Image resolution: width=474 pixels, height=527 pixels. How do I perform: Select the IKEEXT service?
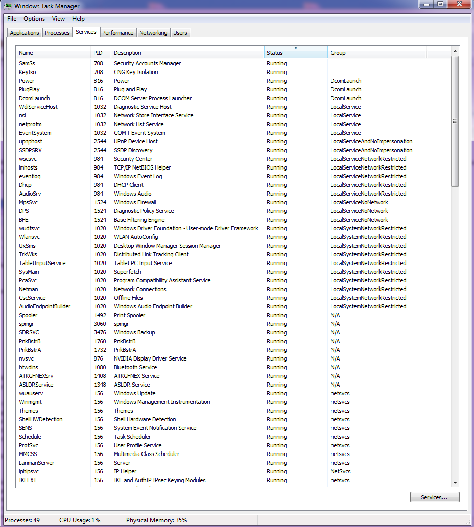point(233,481)
